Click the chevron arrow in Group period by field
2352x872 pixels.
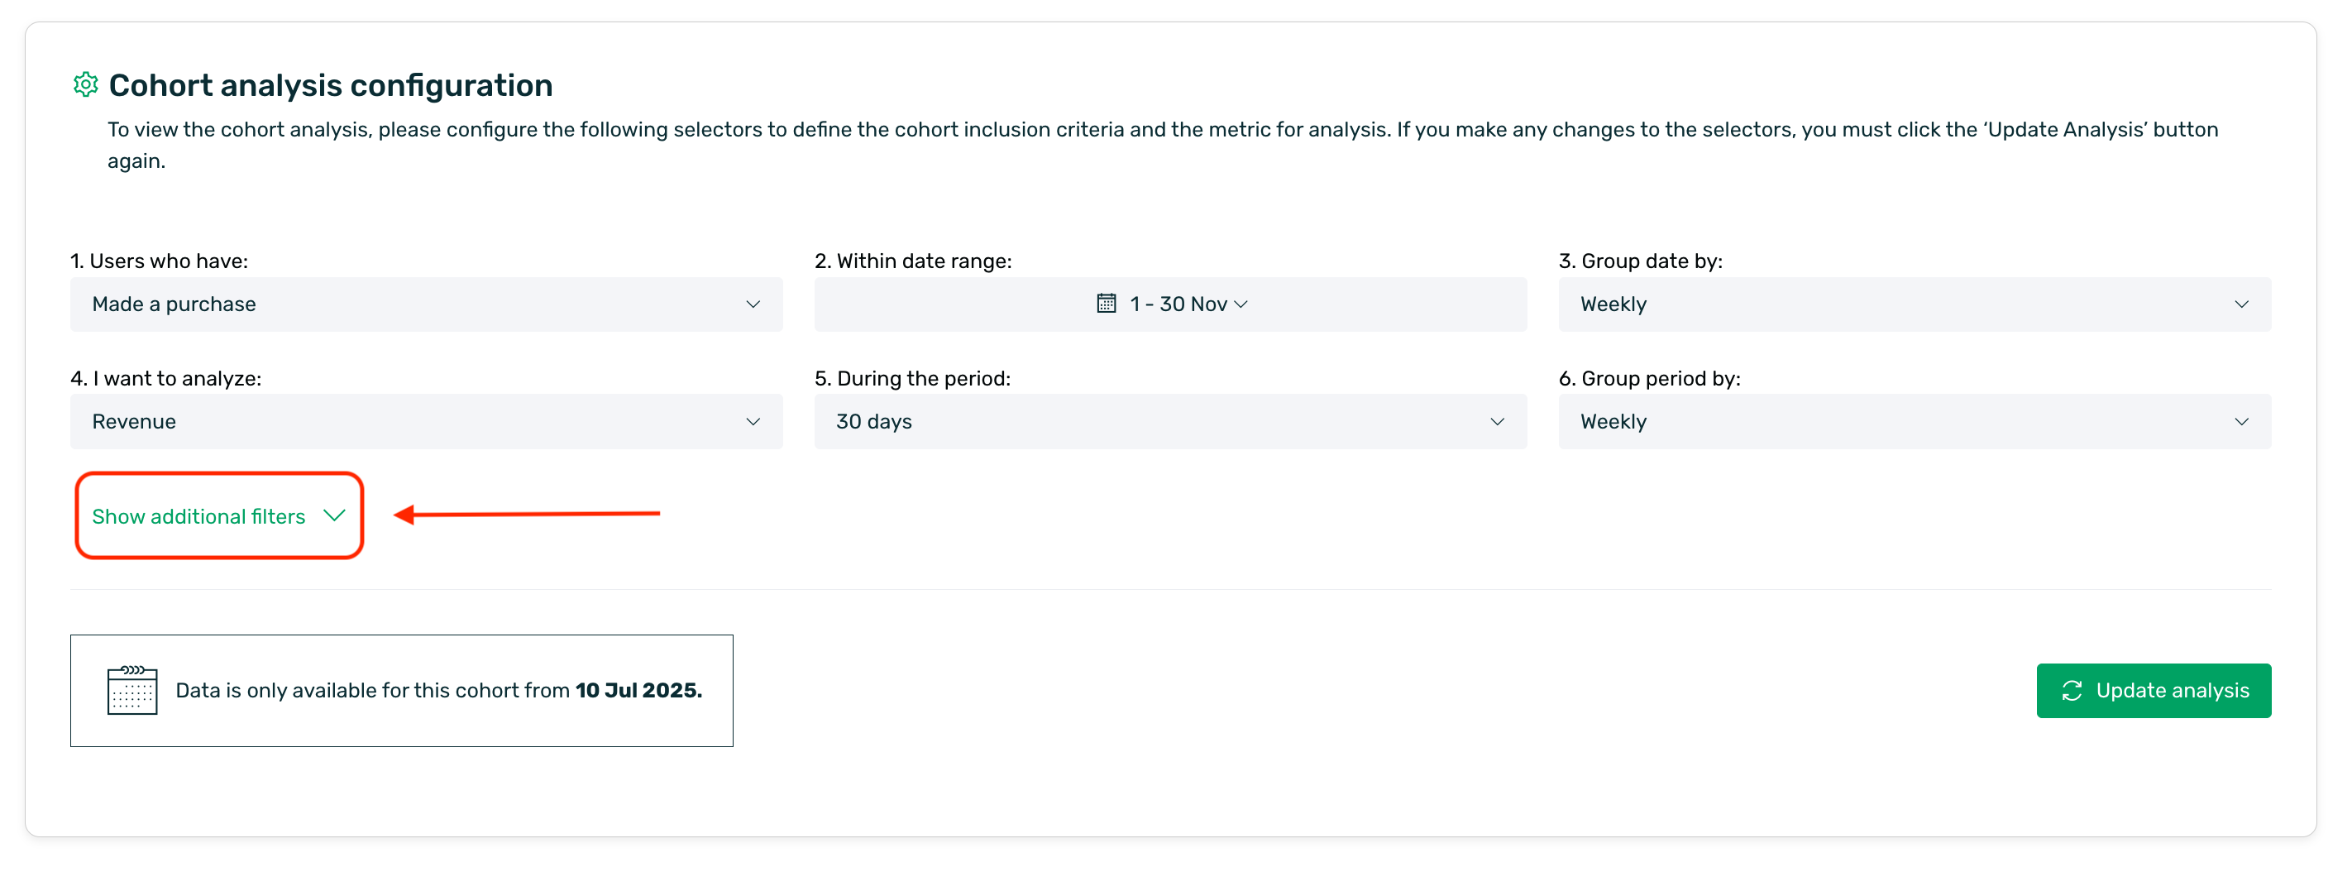(2240, 422)
